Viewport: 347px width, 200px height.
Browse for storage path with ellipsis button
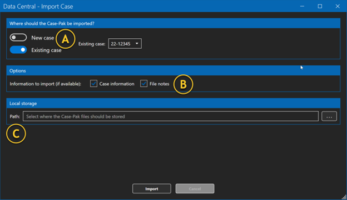[x=329, y=116]
